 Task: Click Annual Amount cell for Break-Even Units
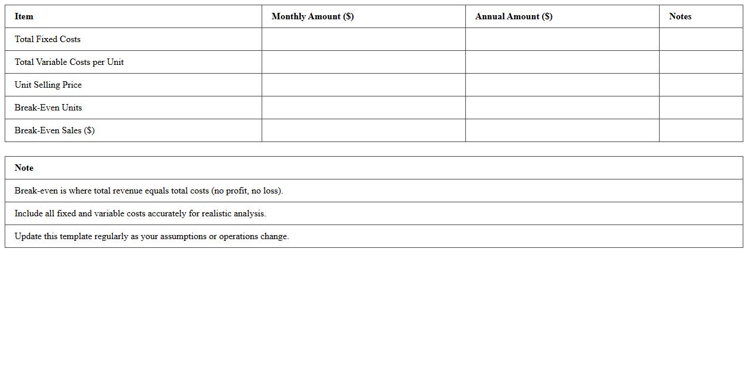562,108
